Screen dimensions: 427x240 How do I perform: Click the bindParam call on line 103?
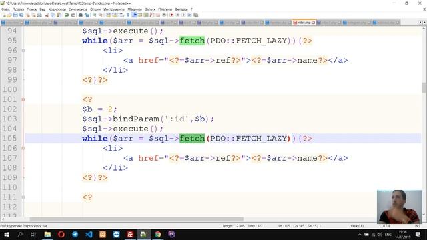coord(136,119)
